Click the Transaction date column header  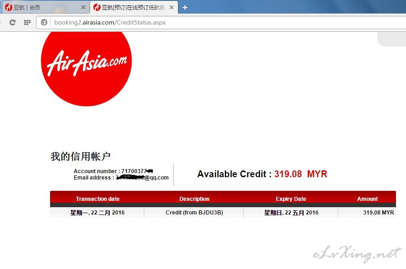click(x=97, y=199)
